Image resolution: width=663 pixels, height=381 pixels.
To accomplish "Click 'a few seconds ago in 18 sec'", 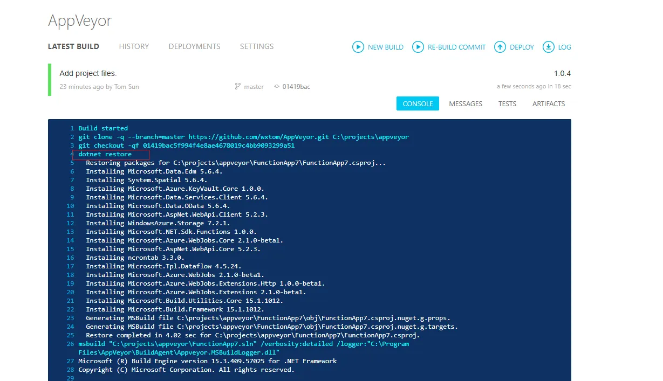I will [x=534, y=86].
